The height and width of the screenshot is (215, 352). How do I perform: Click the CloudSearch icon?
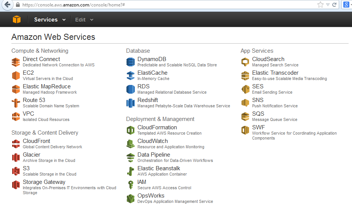(245, 62)
